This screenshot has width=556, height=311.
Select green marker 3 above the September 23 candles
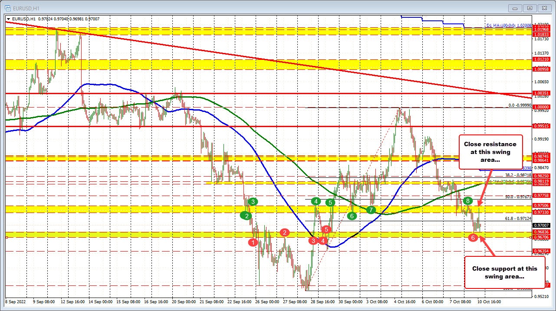(x=253, y=201)
